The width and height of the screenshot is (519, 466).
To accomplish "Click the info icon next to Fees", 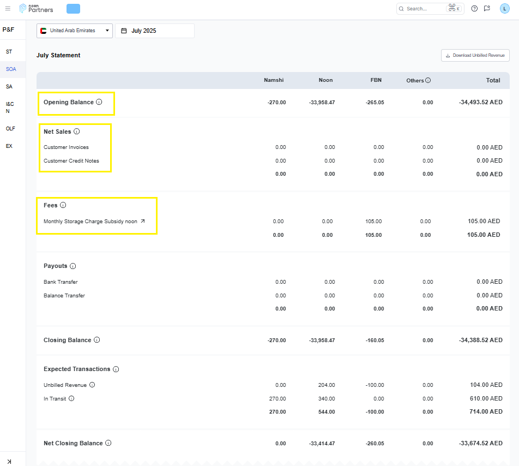I will [x=63, y=205].
